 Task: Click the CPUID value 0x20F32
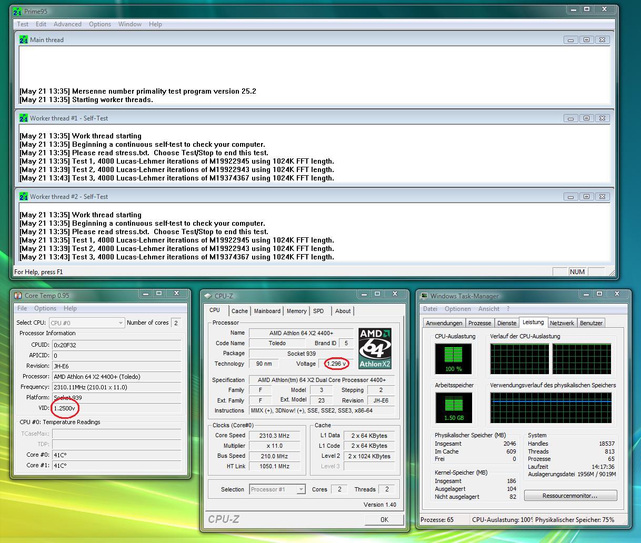pyautogui.click(x=116, y=345)
